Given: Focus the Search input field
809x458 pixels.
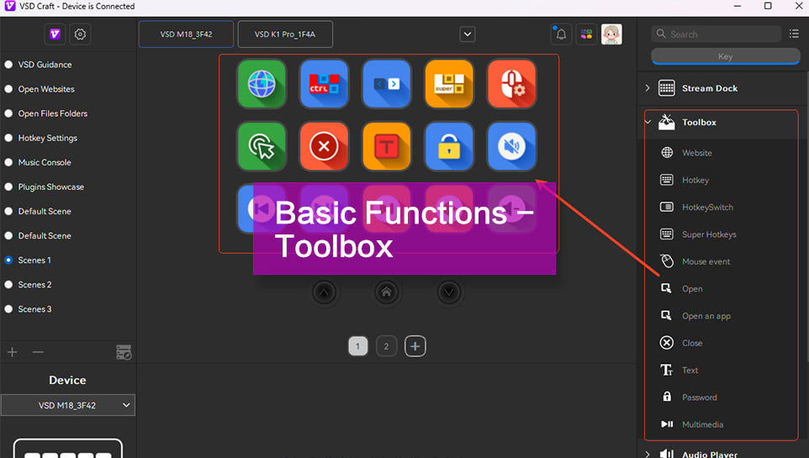Looking at the screenshot, I should [x=716, y=34].
